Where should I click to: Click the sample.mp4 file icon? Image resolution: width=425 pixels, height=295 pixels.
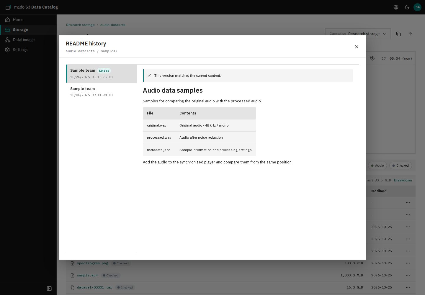point(72,275)
